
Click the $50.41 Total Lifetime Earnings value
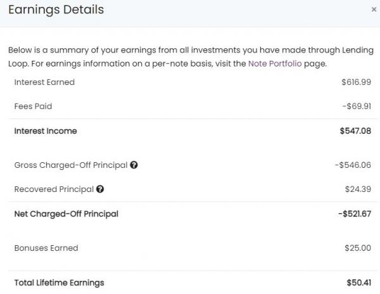[359, 282]
